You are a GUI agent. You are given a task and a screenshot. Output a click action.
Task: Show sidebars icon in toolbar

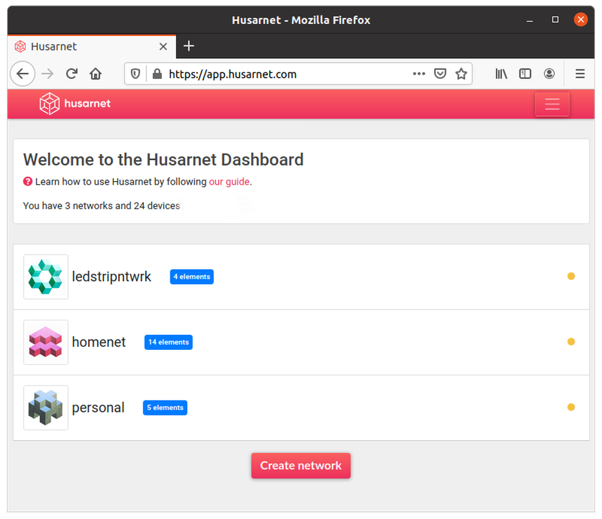point(525,73)
